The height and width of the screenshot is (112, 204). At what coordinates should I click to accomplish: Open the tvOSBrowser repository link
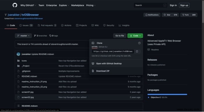coord(30,15)
